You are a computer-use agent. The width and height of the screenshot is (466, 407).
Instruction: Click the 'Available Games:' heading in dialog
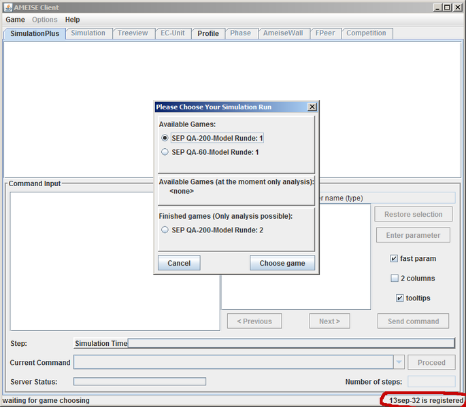click(x=187, y=124)
